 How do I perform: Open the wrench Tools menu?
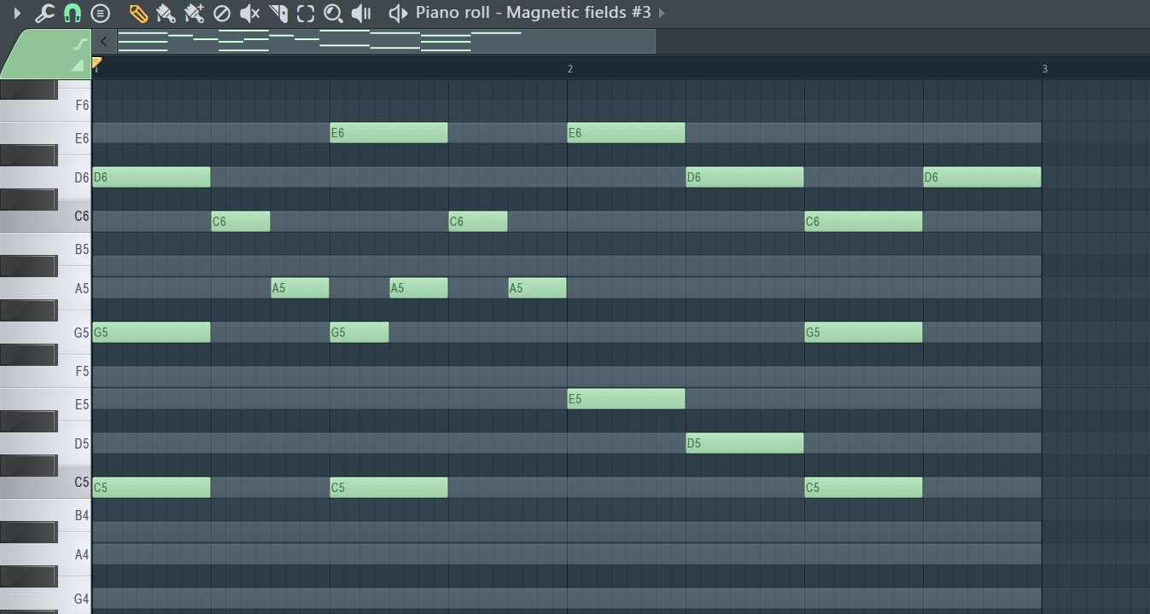coord(44,13)
